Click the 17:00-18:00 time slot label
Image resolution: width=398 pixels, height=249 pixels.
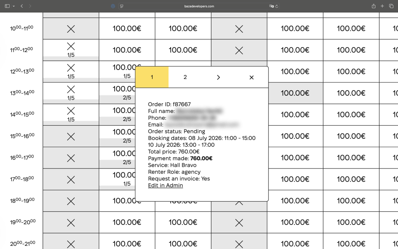pyautogui.click(x=22, y=179)
